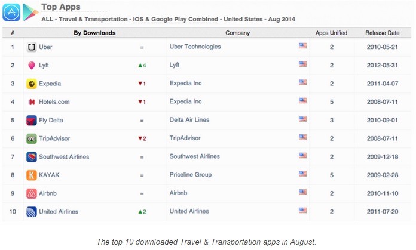This screenshot has width=416, height=250.
Task: Click the Apps Unified column header
Action: [331, 33]
